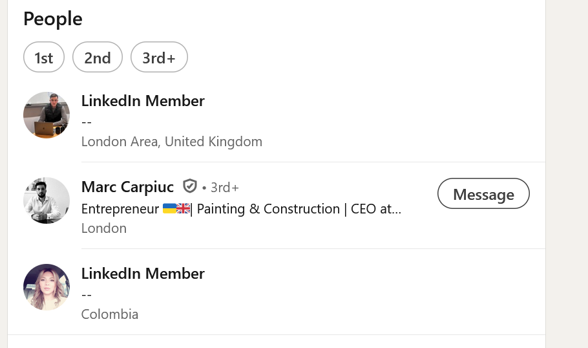Click the 3rd+ degree label next to Marc

225,188
